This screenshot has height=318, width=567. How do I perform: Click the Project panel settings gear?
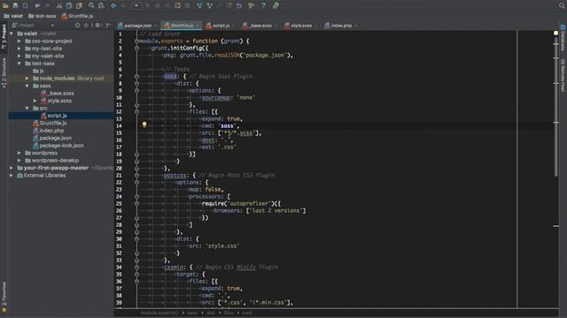tap(97, 26)
